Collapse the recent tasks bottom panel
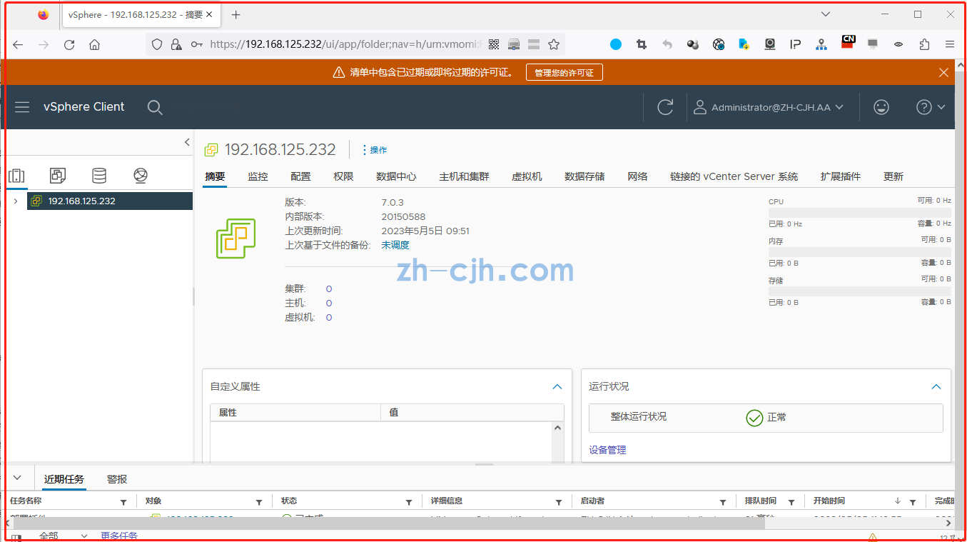The height and width of the screenshot is (542, 967). 18,478
